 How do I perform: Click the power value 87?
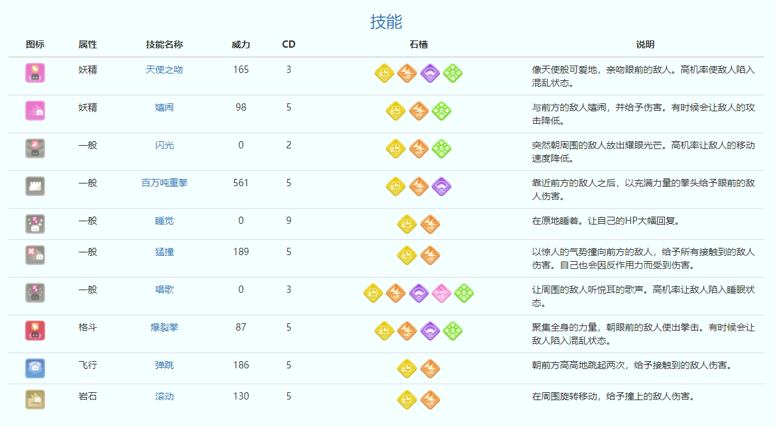tap(241, 328)
